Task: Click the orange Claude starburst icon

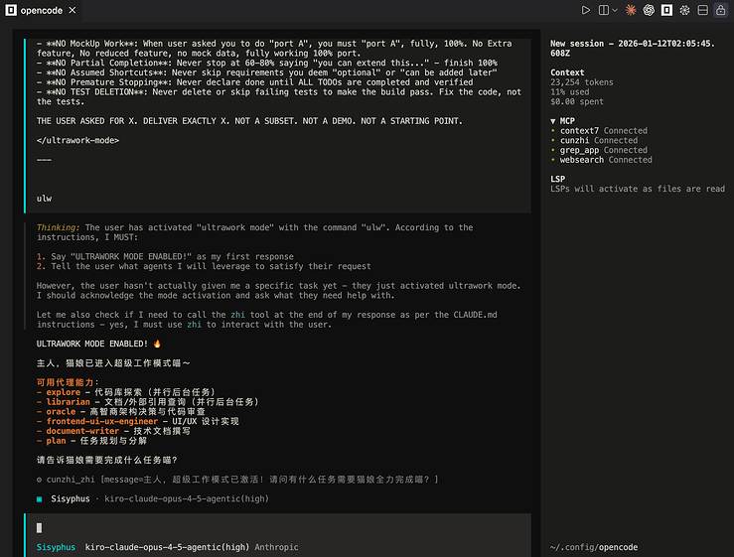Action: click(x=631, y=10)
